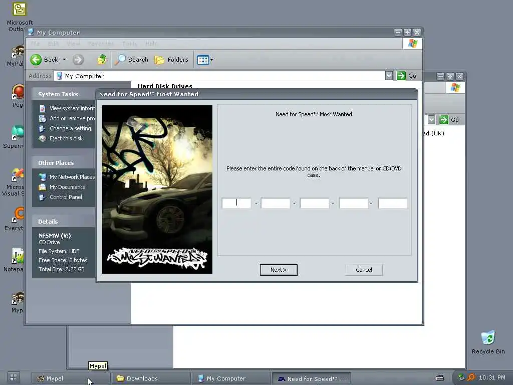Click the Next> button
Viewport: 513px width, 385px height.
tap(279, 270)
